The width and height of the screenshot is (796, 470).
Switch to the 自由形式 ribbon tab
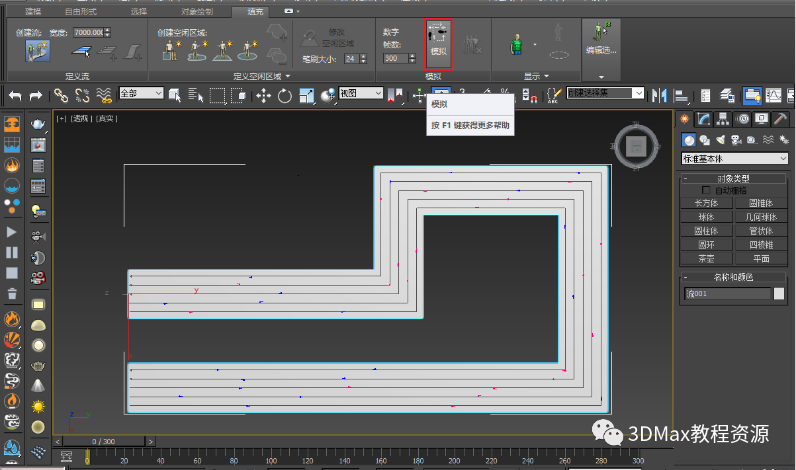coord(81,11)
